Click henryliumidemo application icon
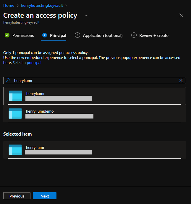This screenshot has width=191, height=204. [15, 113]
